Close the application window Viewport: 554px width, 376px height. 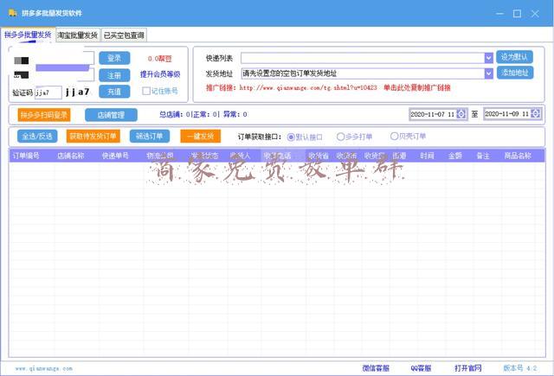pyautogui.click(x=535, y=14)
